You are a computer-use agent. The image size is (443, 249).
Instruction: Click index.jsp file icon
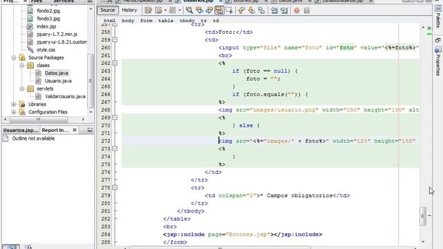point(30,26)
